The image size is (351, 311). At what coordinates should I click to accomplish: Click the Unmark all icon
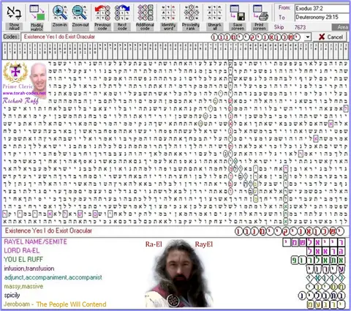pyautogui.click(x=214, y=13)
